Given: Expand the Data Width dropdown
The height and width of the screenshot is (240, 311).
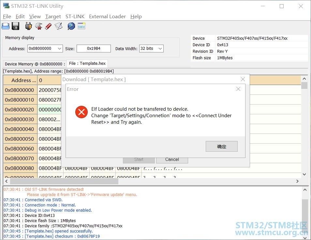Looking at the screenshot, I should pos(160,49).
